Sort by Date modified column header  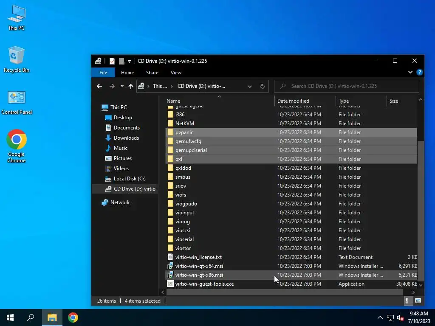click(x=305, y=101)
